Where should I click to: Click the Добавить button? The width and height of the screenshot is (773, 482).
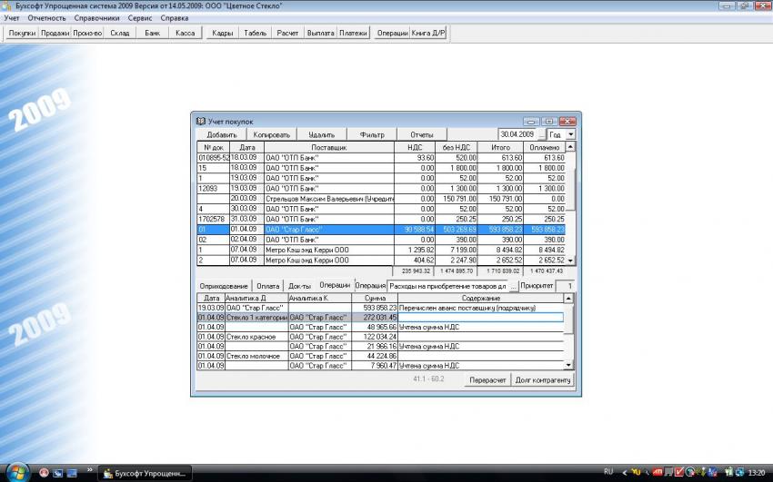pos(222,134)
